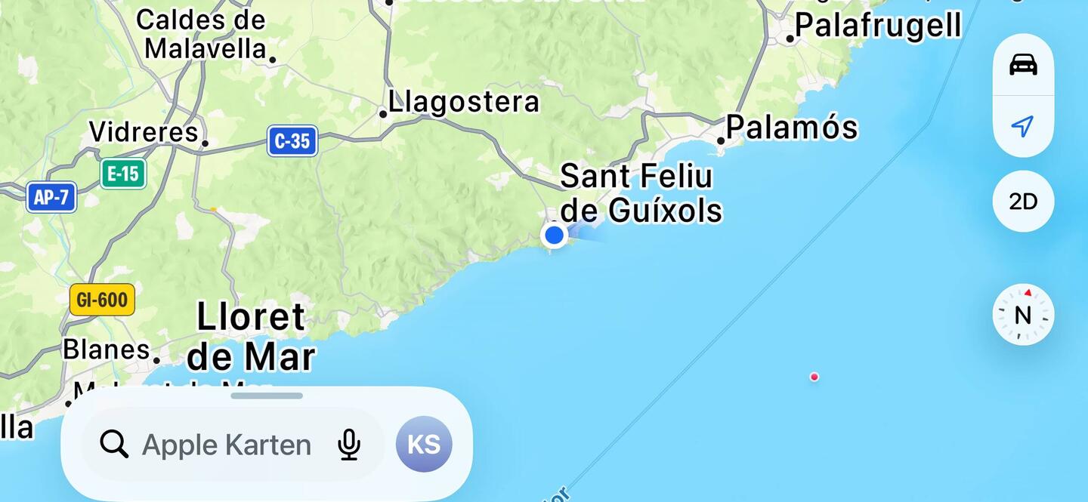Select the Palamós town label

pyautogui.click(x=791, y=128)
